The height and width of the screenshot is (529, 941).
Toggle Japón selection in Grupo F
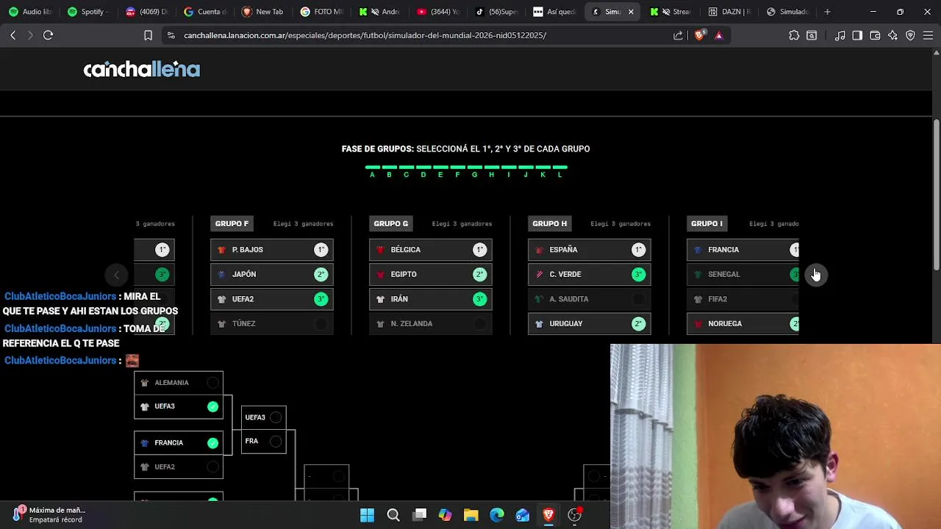click(271, 274)
